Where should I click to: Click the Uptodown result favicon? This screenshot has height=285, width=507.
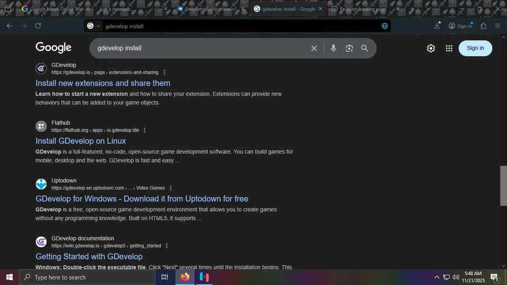(41, 184)
